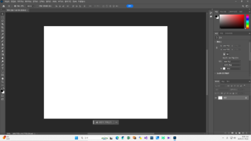Select the Crop tool
The image size is (251, 141).
tap(3, 28)
